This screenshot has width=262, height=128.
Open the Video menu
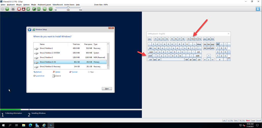[x=3, y=5]
